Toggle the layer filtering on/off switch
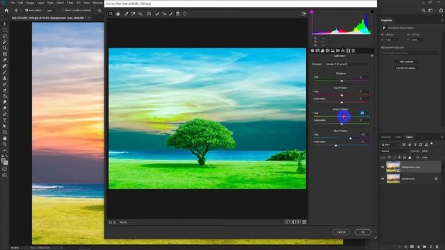 pyautogui.click(x=432, y=144)
